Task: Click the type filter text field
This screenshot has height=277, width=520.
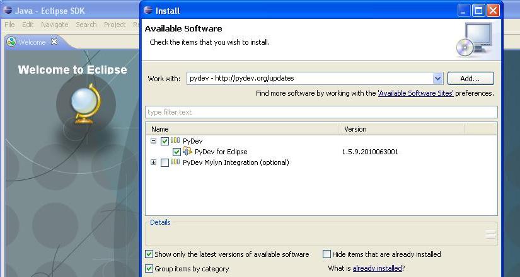Action: tap(321, 112)
